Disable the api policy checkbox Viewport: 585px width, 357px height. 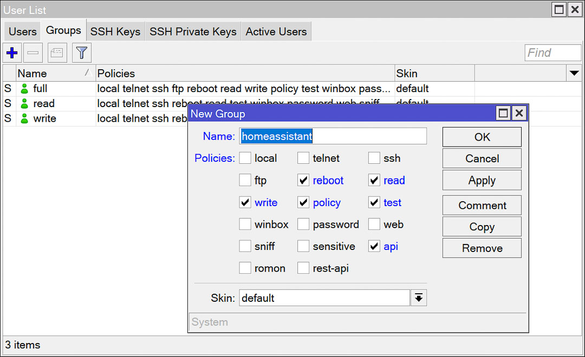(x=374, y=247)
